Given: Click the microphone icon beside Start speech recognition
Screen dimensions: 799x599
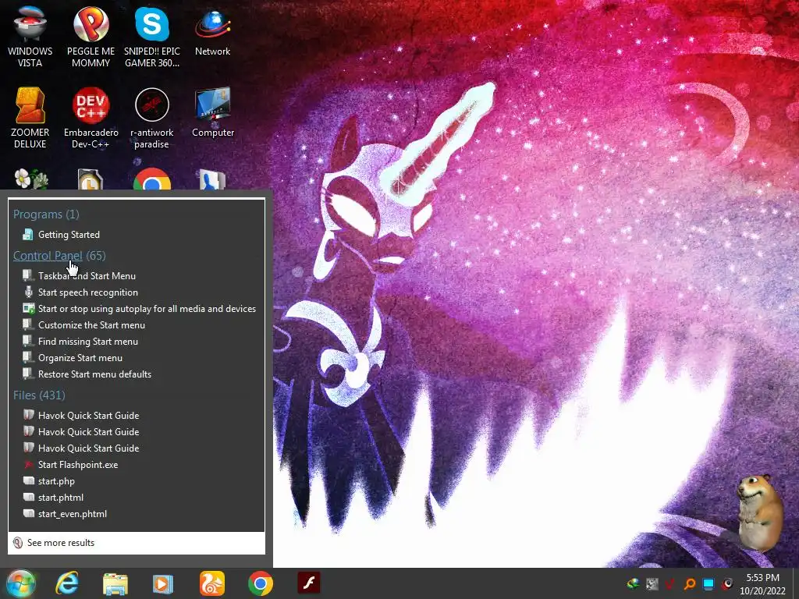Looking at the screenshot, I should click(x=29, y=292).
